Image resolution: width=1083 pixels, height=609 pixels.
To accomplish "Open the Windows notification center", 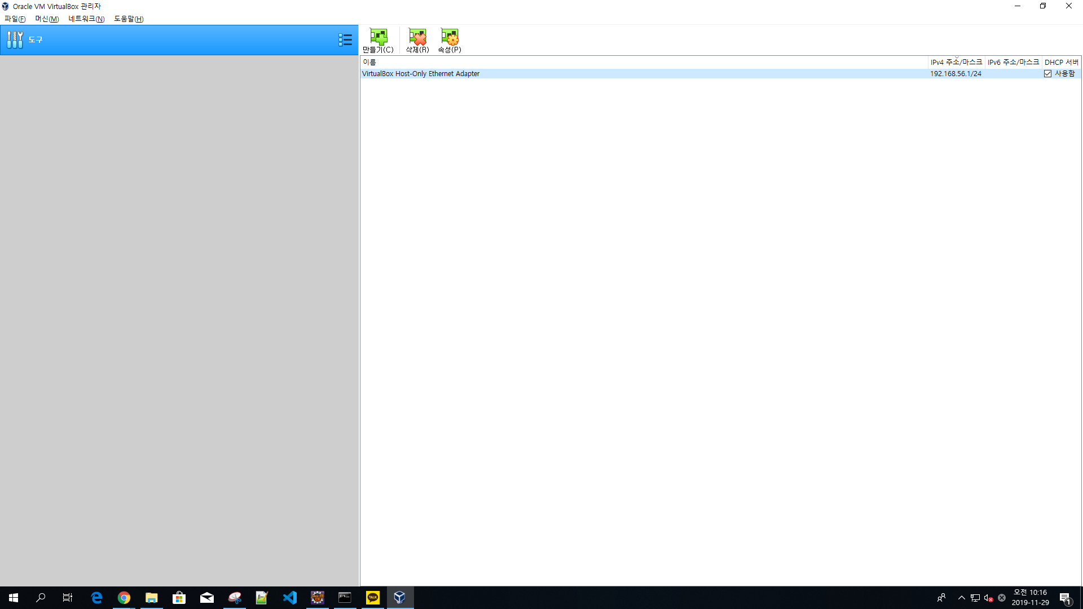I will (1065, 598).
